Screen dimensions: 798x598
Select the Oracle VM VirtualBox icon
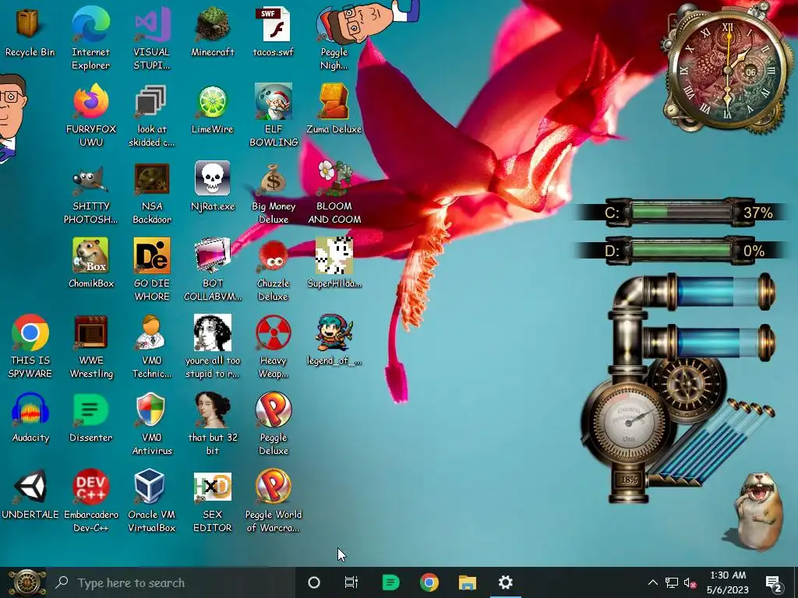(x=151, y=500)
